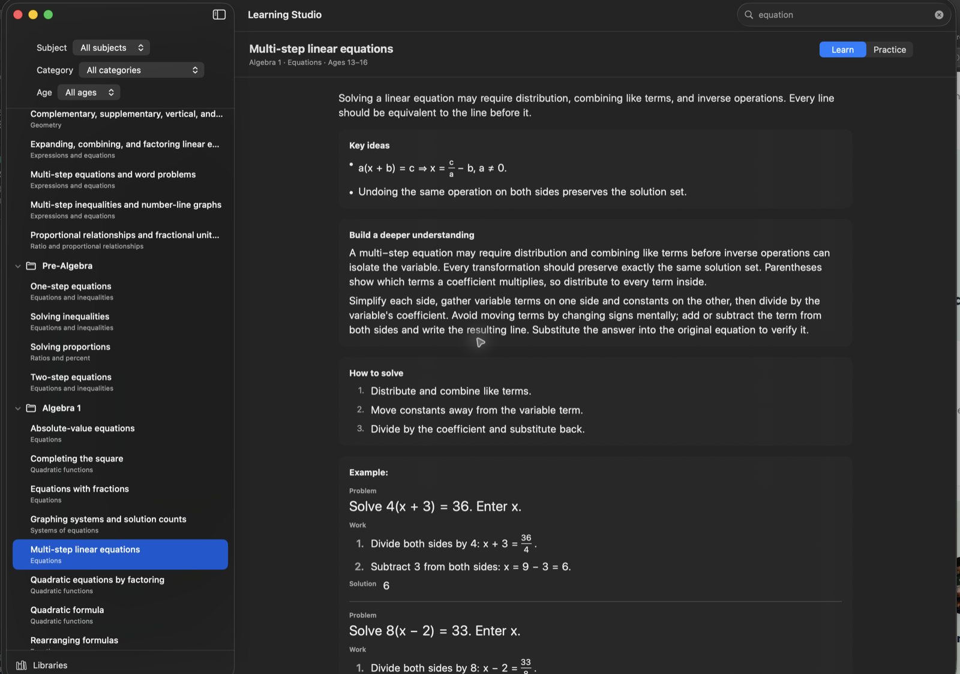Viewport: 960px width, 674px height.
Task: Select the 'Absolute-value equations' lesson
Action: click(x=120, y=434)
